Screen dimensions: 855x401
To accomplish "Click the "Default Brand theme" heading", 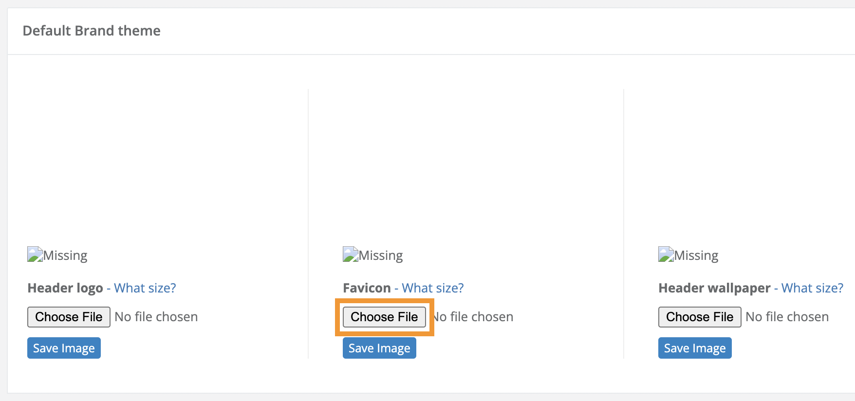I will pyautogui.click(x=92, y=31).
